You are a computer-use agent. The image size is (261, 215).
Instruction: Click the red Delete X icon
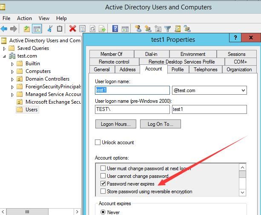tap(72, 29)
